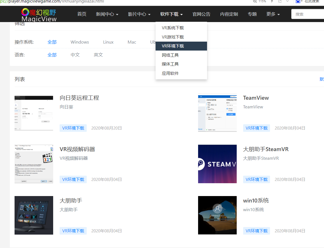Select 应用软件 from the dropdown menu
Viewport: 324px width, 248px height.
181,73
